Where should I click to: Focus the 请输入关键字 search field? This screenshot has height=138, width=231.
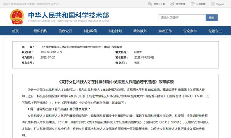click(x=182, y=18)
